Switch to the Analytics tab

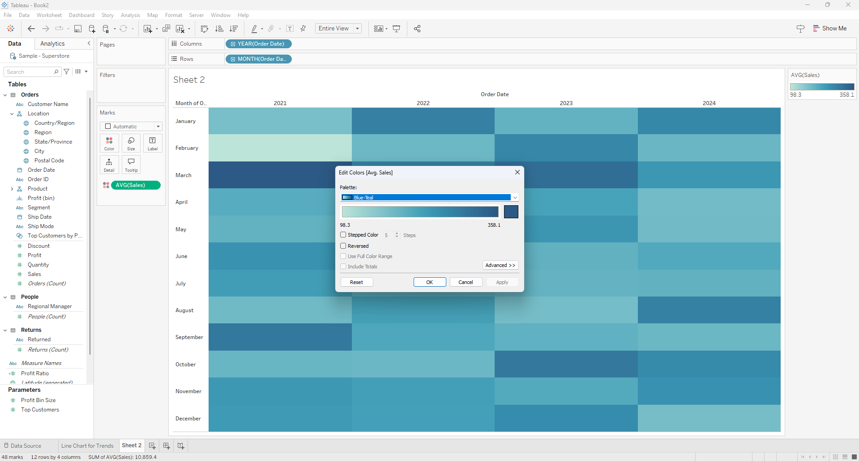[52, 43]
